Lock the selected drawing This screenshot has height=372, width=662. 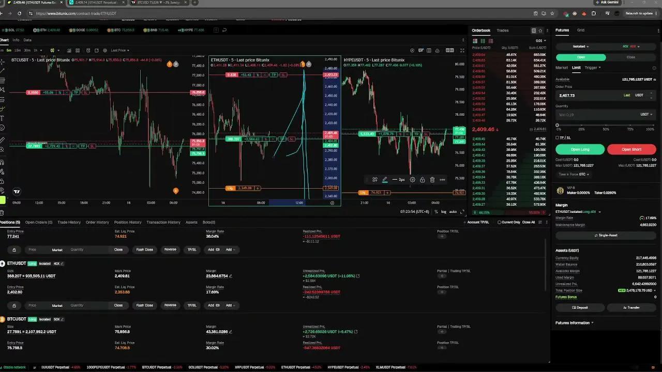[422, 180]
